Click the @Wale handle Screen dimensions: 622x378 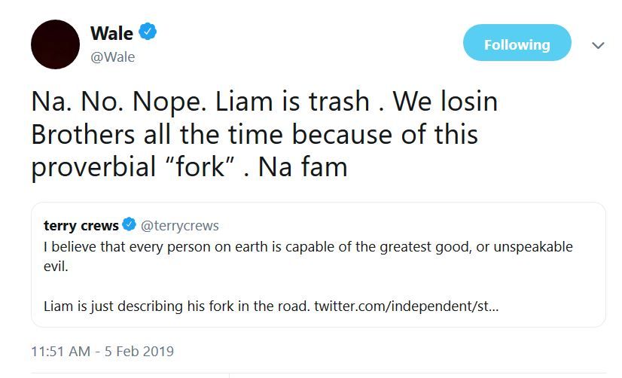pyautogui.click(x=112, y=56)
